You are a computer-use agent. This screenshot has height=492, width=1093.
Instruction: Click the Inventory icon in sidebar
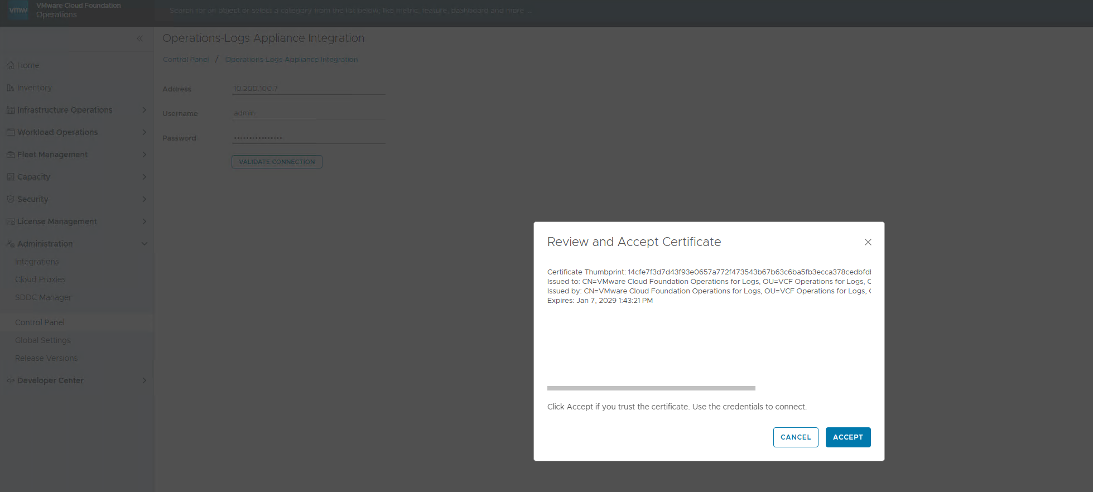(10, 88)
